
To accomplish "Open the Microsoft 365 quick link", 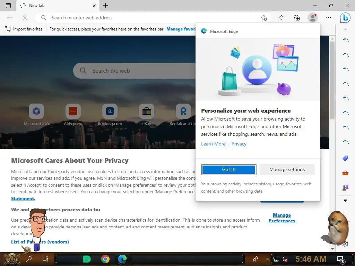I will point(36,114).
